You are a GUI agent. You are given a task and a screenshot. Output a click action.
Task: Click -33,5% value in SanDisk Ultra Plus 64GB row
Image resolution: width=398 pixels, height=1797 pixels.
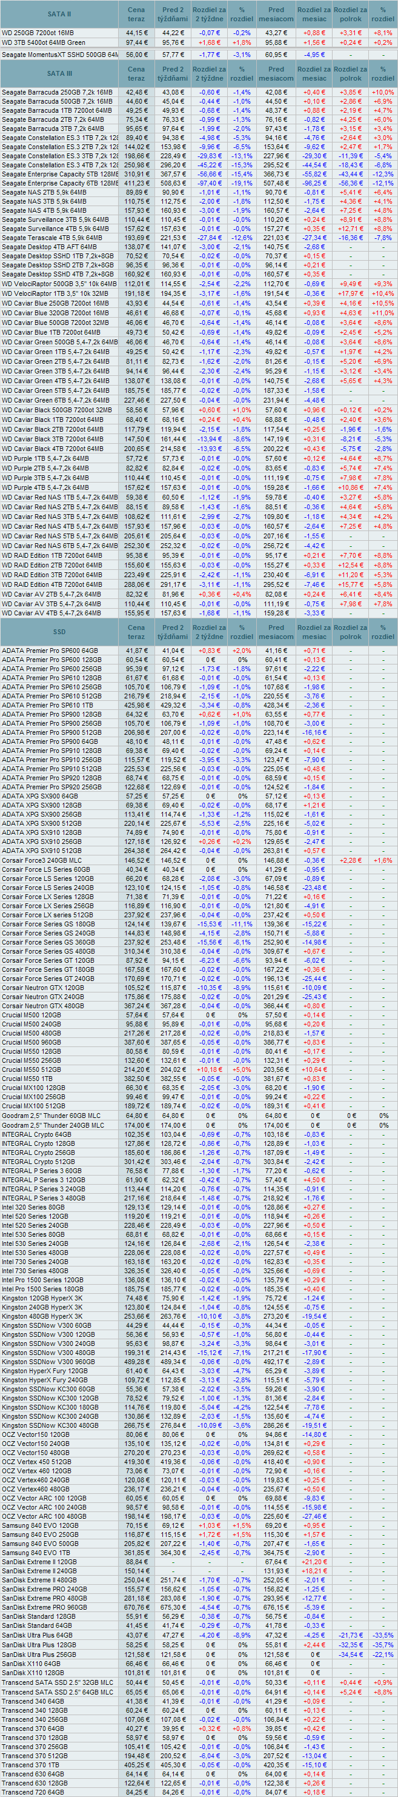click(383, 1635)
